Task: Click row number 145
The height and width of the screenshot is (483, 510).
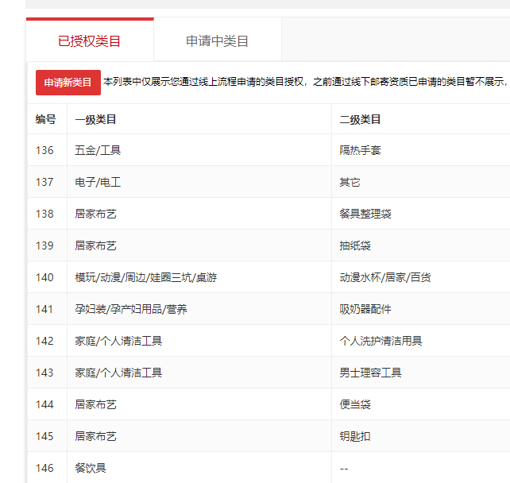Action: click(44, 436)
